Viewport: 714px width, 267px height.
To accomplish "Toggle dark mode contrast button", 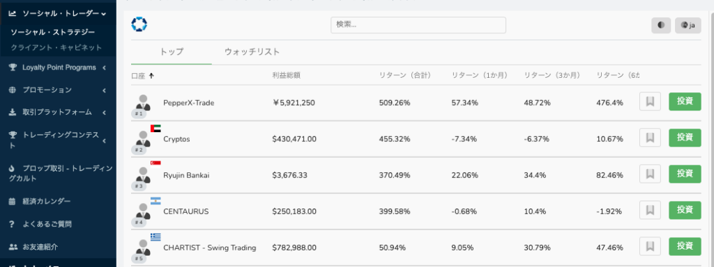I will pyautogui.click(x=661, y=26).
